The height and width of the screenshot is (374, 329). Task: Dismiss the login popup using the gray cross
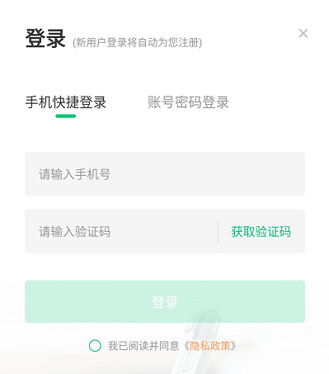click(303, 33)
